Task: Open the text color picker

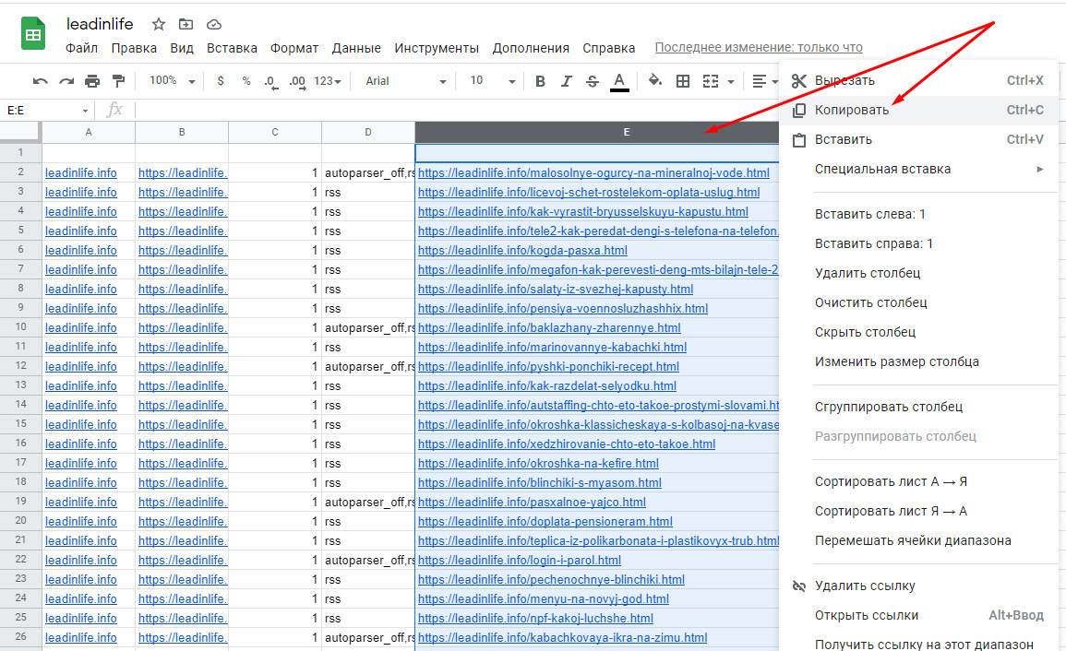Action: pyautogui.click(x=619, y=81)
